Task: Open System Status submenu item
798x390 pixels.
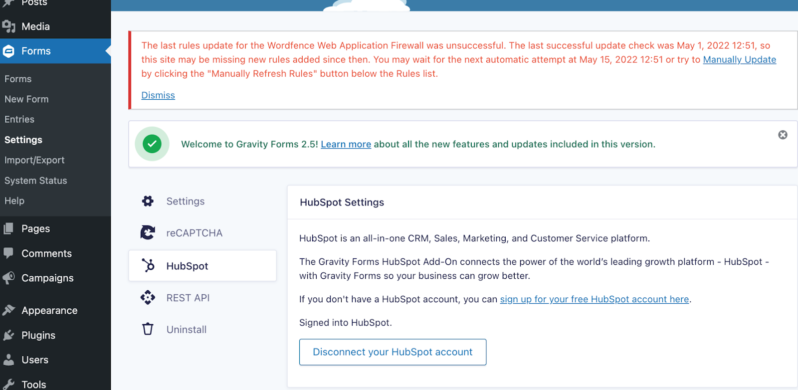Action: pyautogui.click(x=36, y=181)
